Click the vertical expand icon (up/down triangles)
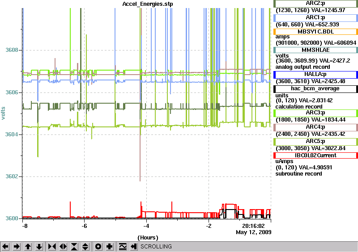358x252 pixels. point(85,247)
